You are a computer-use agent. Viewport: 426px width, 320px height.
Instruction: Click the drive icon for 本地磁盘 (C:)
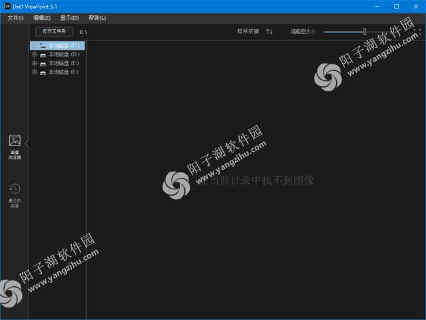tap(43, 46)
